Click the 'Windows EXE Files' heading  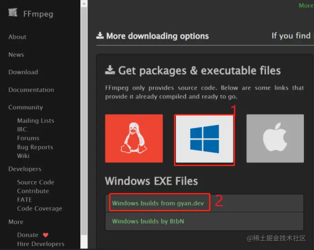152,181
